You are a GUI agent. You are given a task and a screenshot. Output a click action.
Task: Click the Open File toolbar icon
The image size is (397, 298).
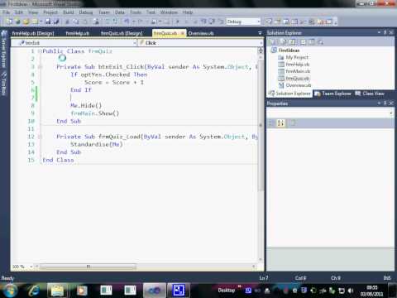(x=26, y=22)
